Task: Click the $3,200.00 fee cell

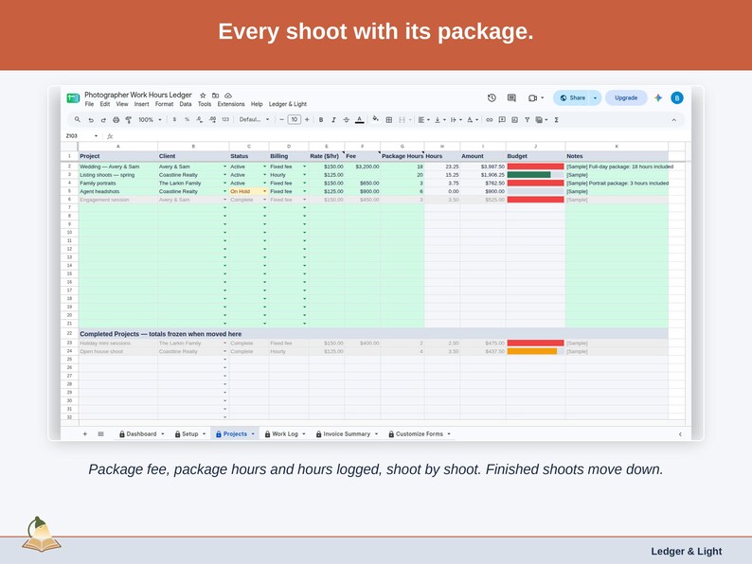Action: 363,167
